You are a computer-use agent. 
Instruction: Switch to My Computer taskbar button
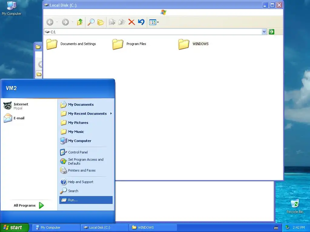point(56,227)
